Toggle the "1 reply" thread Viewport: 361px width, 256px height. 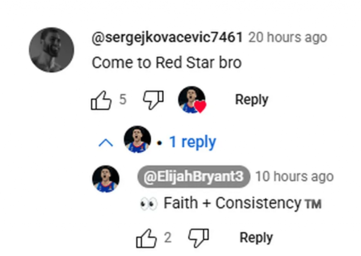pos(192,142)
